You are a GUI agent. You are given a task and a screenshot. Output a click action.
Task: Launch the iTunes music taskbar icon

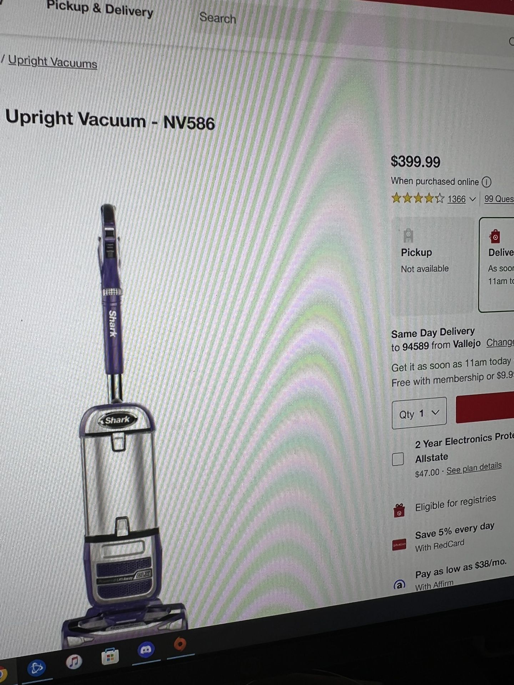coord(74,662)
